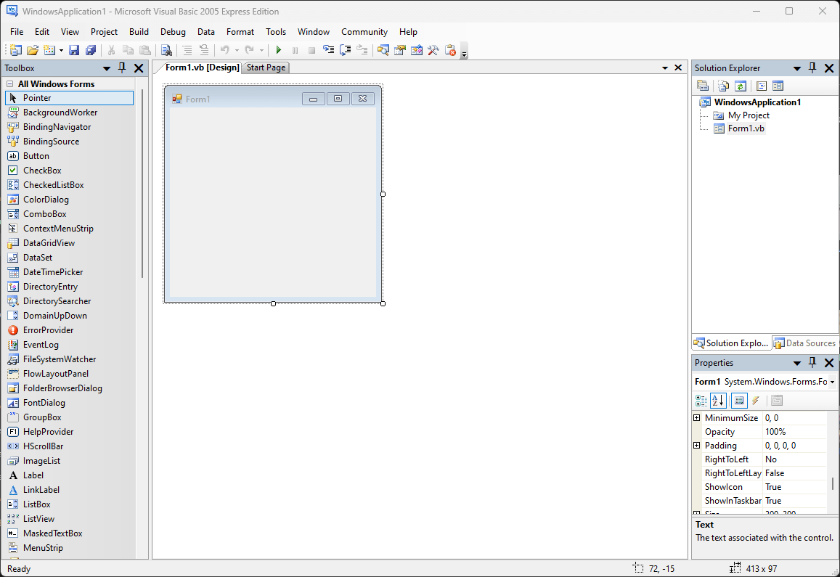840x577 pixels.
Task: Toggle Alphabetical sort in Properties window
Action: [718, 400]
